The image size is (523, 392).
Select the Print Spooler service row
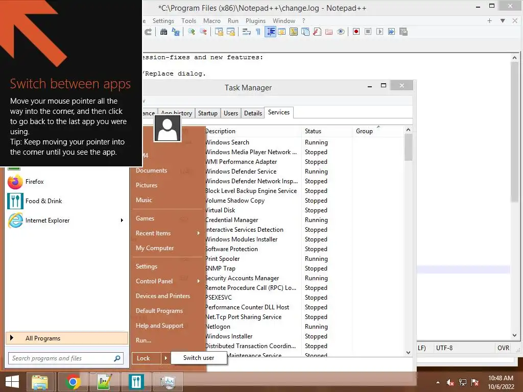[304, 259]
